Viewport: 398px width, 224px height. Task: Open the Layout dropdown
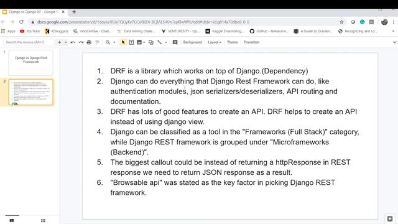215,42
